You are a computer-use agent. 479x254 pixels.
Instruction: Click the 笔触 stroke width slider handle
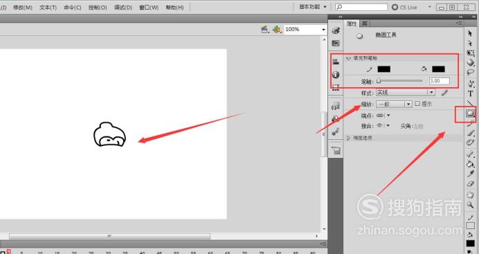tap(379, 81)
